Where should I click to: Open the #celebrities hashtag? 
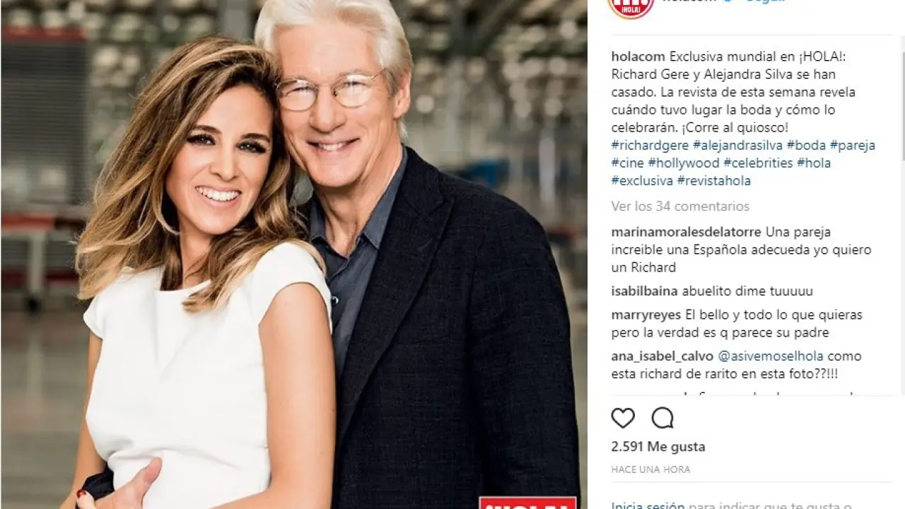[x=758, y=163]
